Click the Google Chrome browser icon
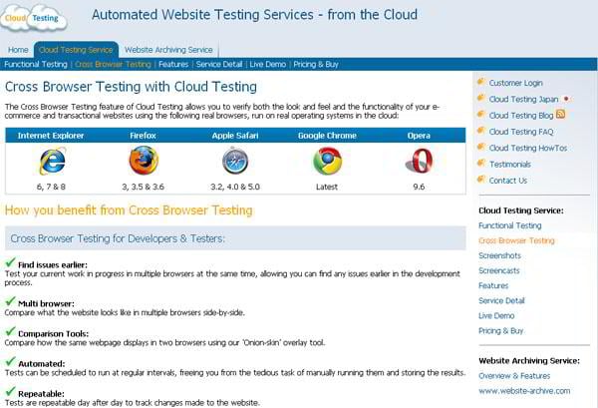 tap(327, 161)
